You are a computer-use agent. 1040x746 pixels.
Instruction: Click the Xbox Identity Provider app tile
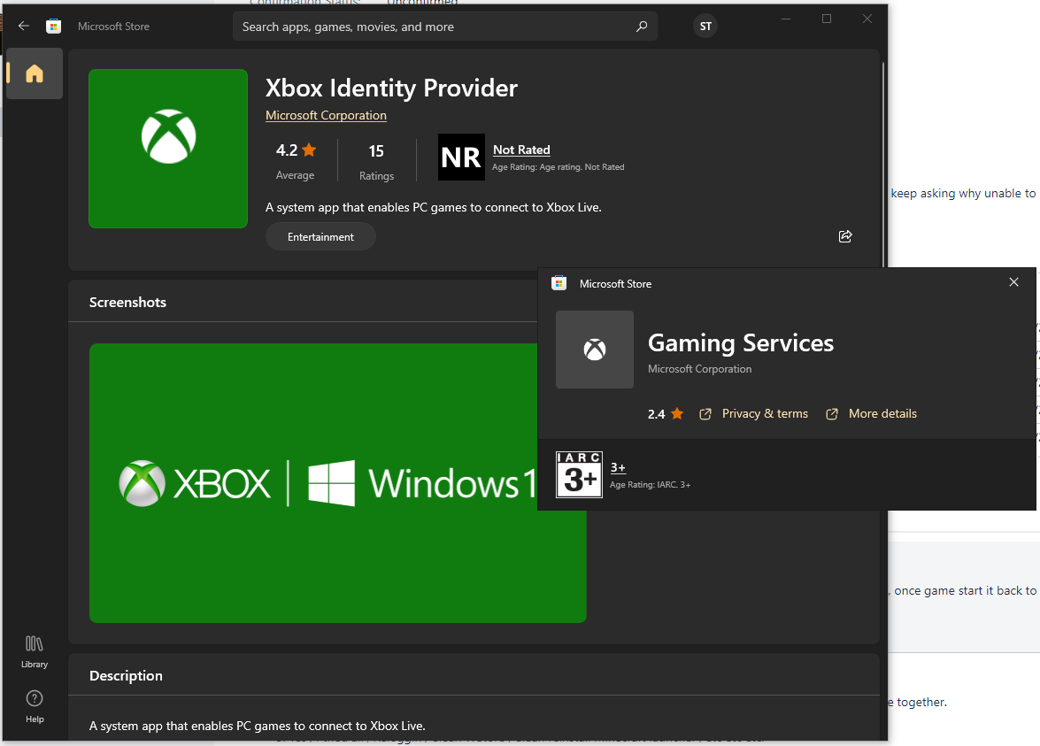click(x=168, y=149)
